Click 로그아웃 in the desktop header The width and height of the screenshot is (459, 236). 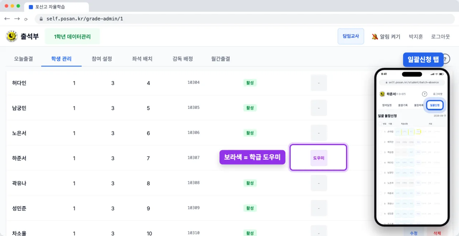[440, 37]
